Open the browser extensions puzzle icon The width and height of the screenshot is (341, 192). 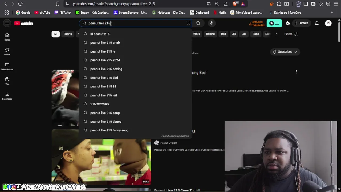tap(279, 4)
